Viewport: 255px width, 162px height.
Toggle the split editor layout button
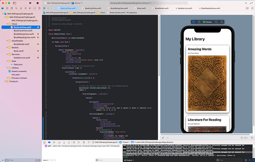point(247,8)
